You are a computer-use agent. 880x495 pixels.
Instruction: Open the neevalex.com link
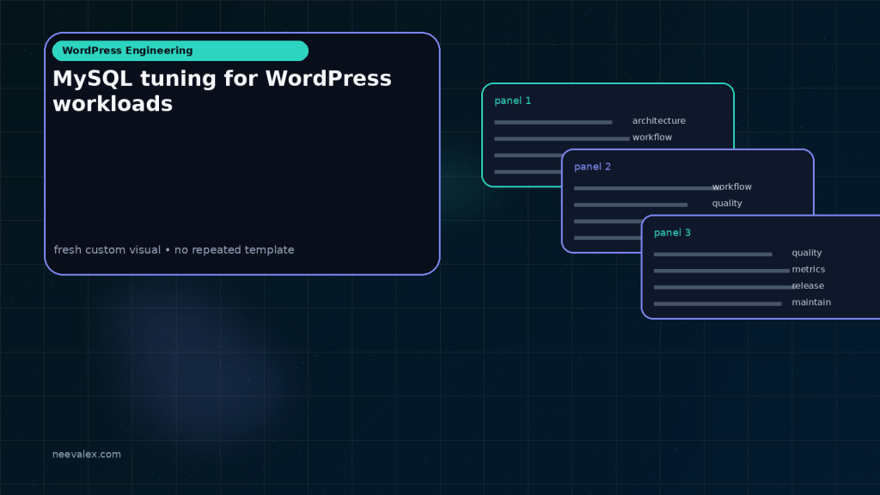click(87, 454)
